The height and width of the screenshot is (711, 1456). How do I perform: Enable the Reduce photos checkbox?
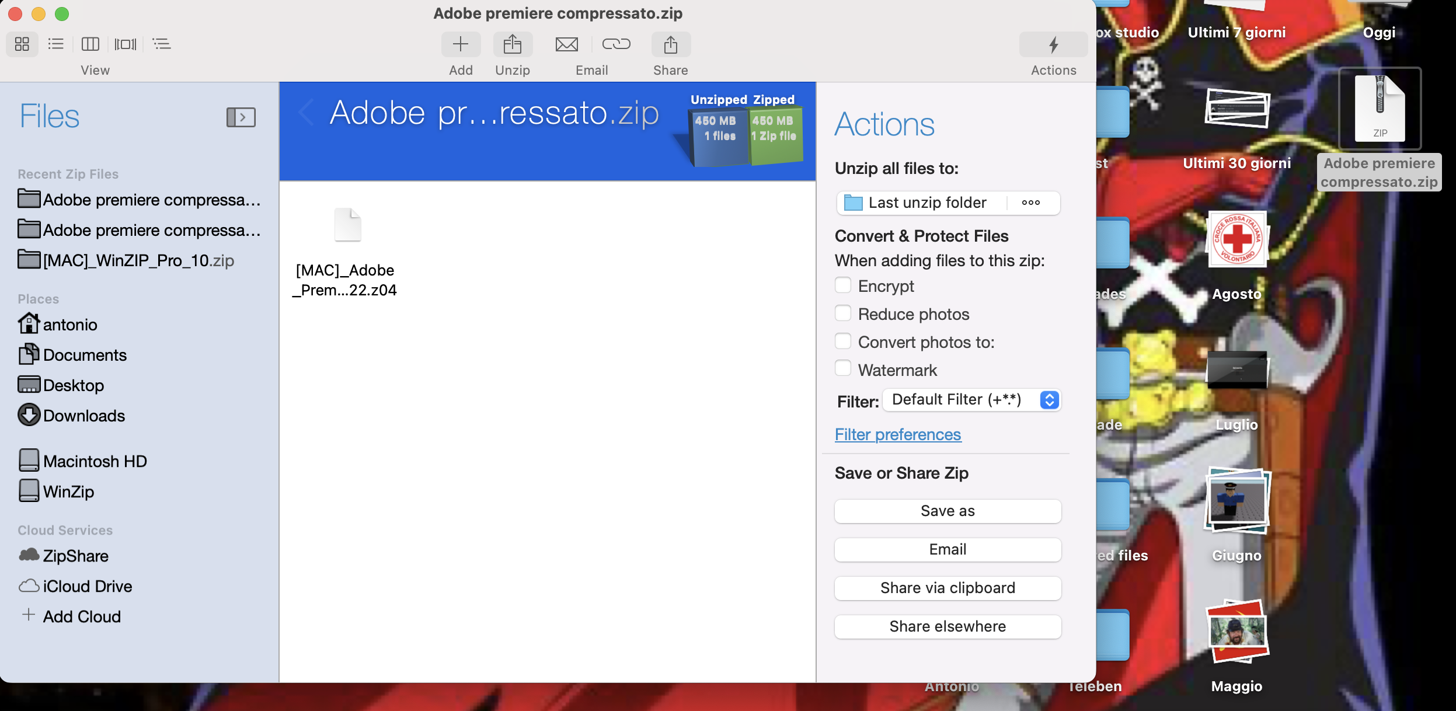tap(842, 313)
